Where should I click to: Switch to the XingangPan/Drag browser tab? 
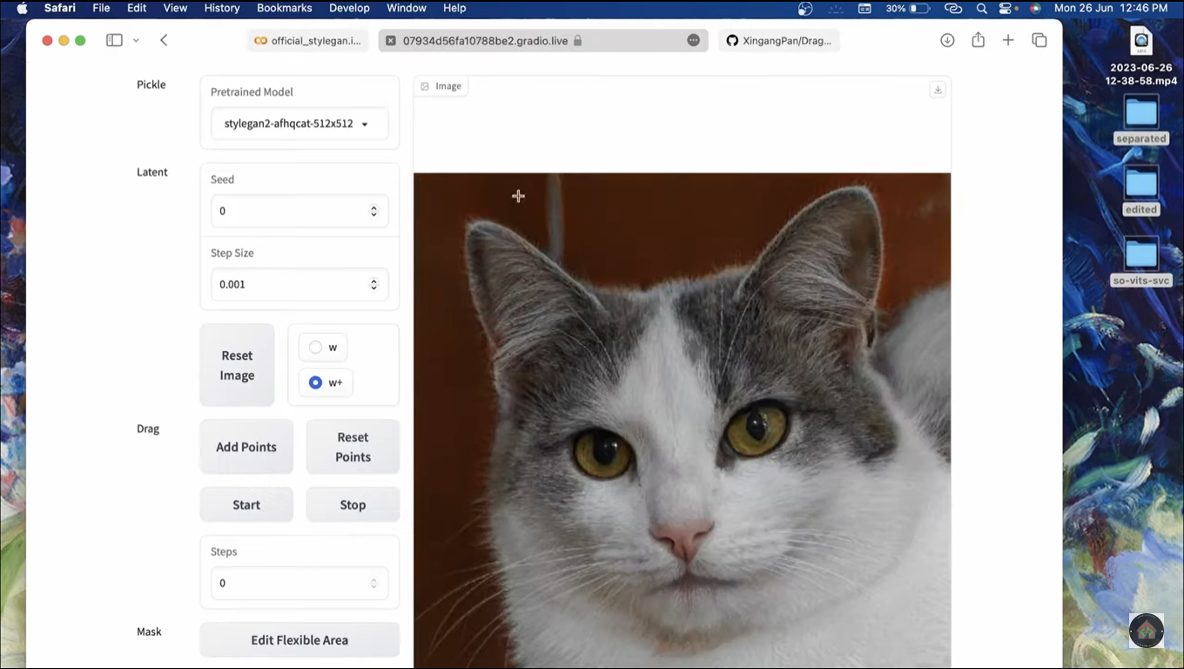tap(779, 40)
